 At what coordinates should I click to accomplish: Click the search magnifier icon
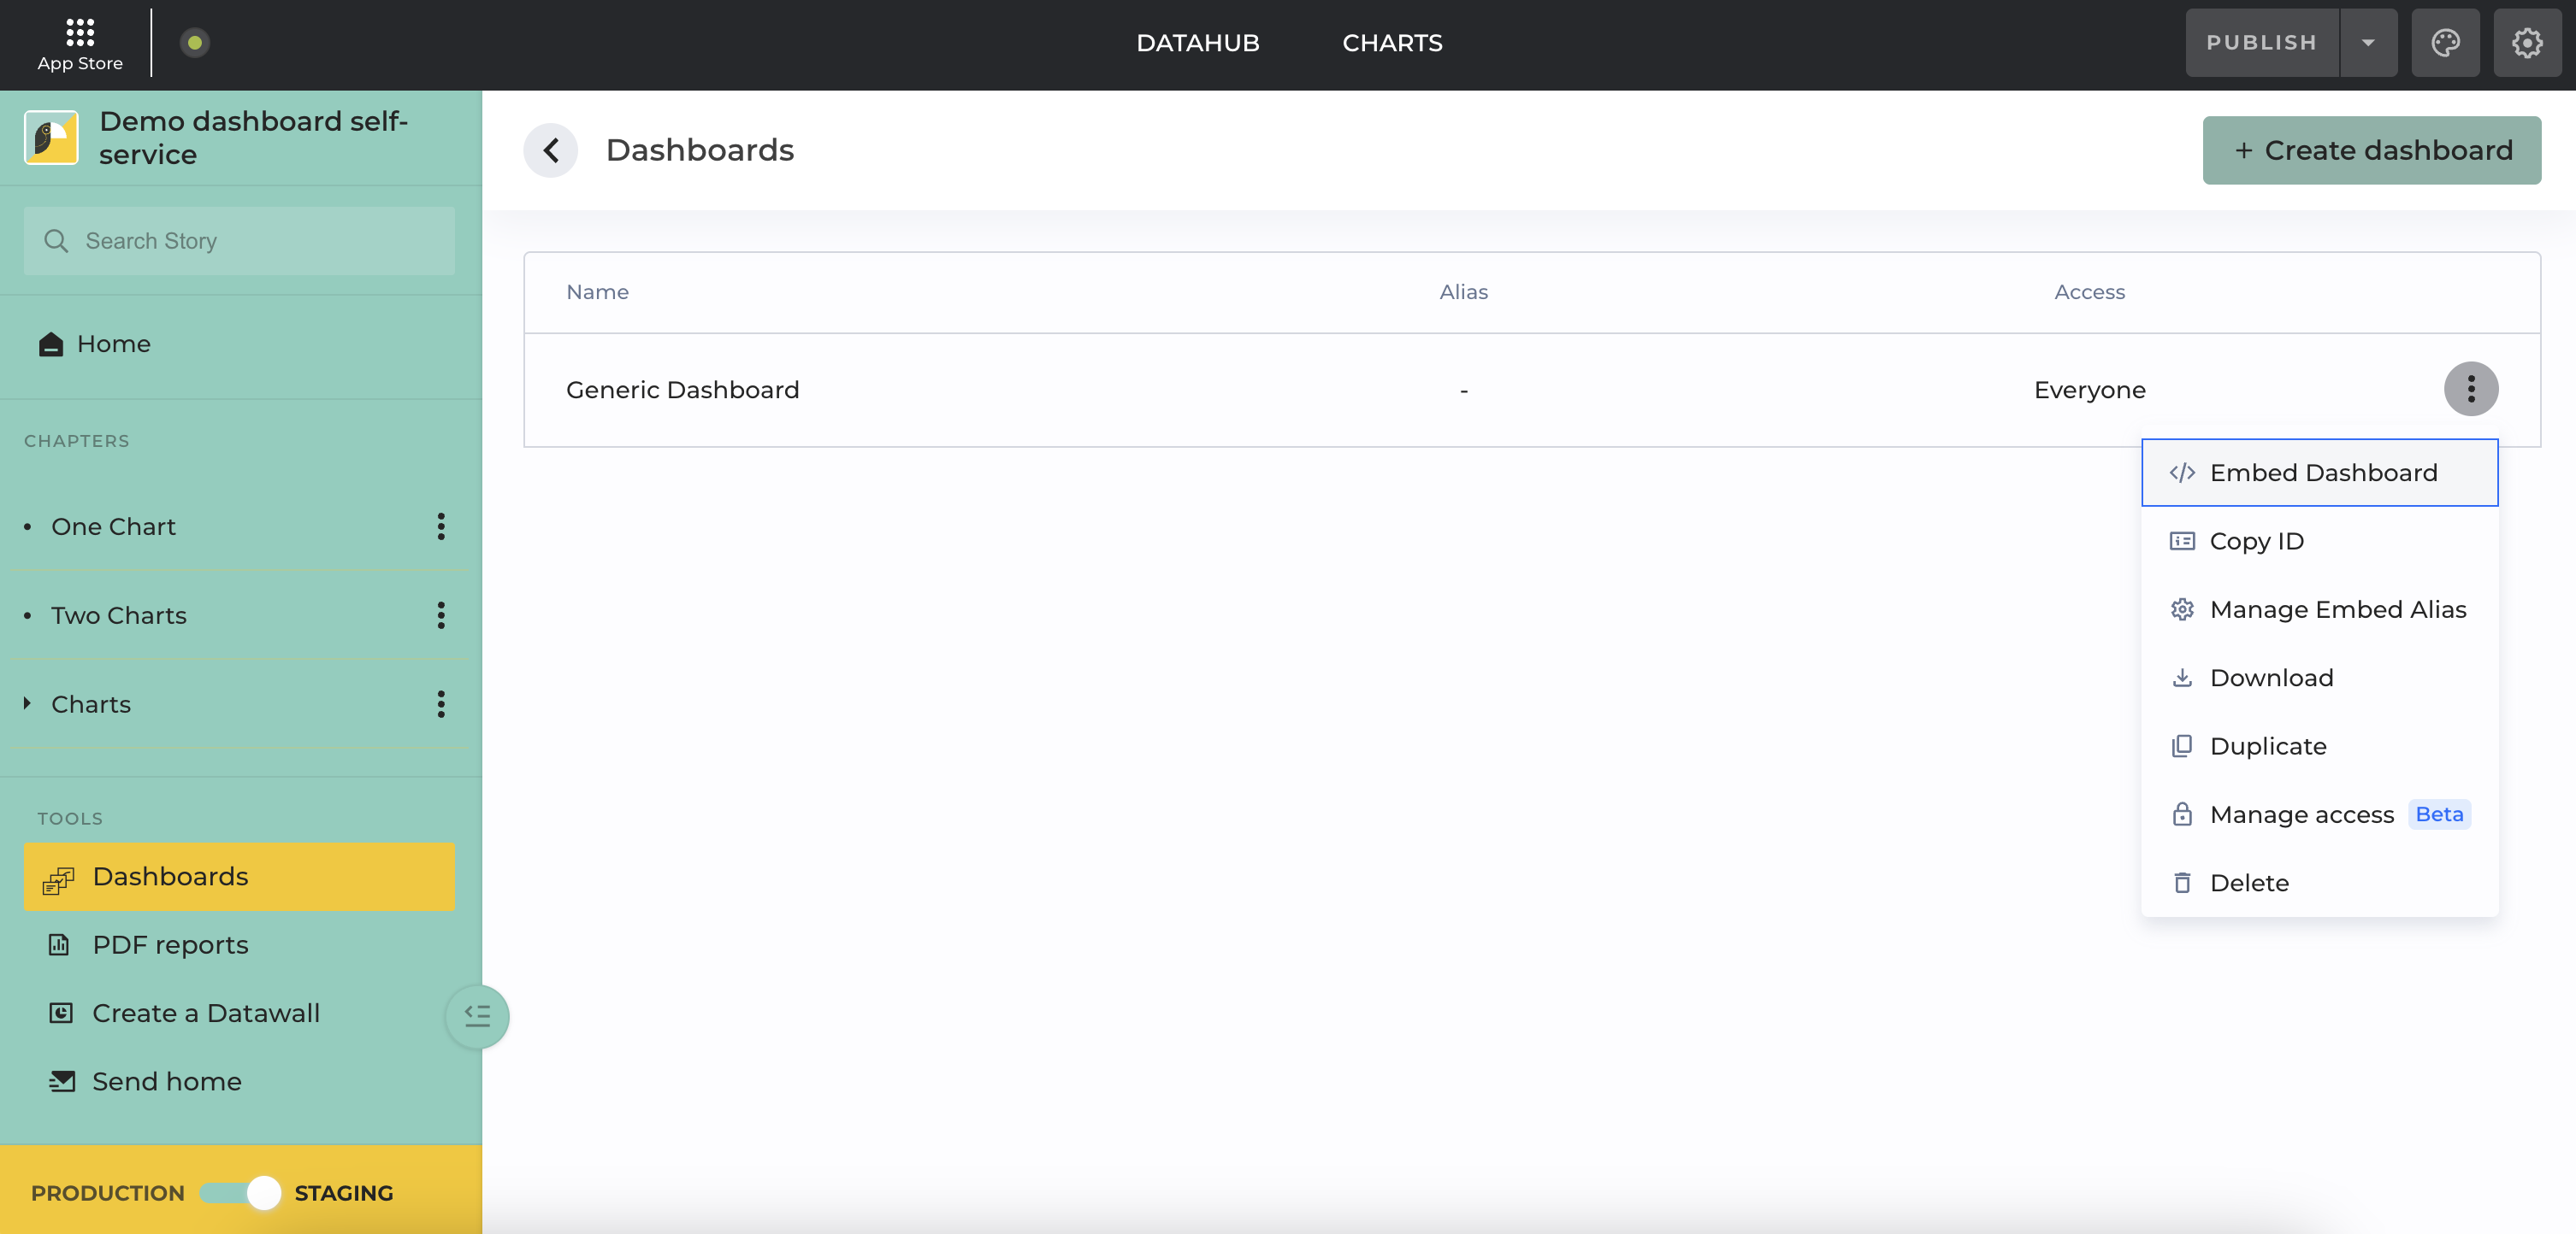click(x=56, y=241)
